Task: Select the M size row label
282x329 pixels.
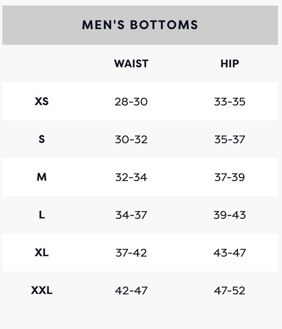Action: point(42,177)
